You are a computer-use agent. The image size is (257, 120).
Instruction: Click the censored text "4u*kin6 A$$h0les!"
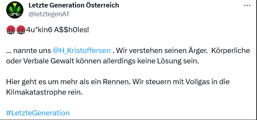(57, 30)
